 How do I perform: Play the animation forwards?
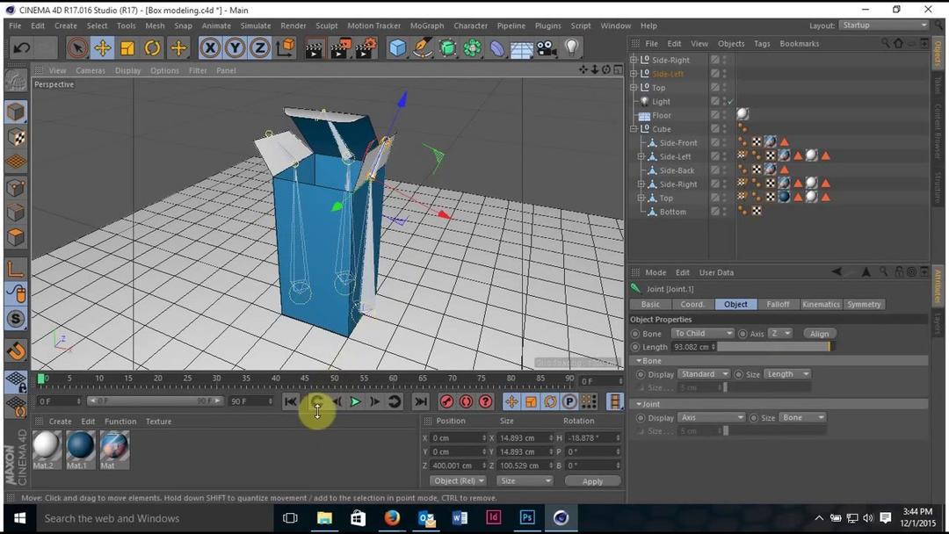tap(355, 401)
